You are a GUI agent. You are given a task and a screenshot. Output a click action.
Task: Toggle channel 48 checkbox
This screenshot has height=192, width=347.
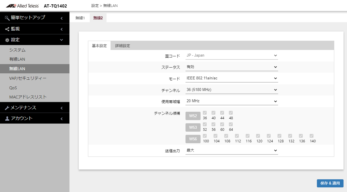(231, 113)
